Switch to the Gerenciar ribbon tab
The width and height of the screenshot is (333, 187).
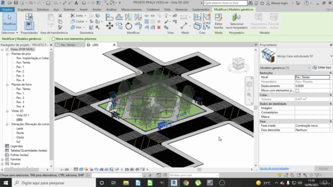[181, 9]
